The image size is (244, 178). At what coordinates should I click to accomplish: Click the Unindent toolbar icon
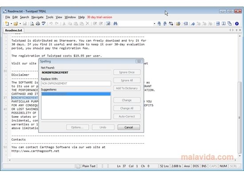point(101,24)
